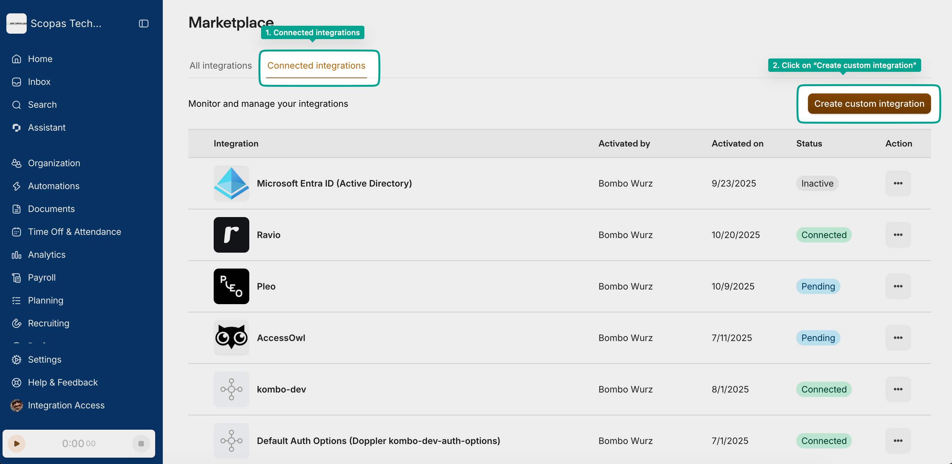
Task: Open Settings gear in sidebar
Action: pos(16,360)
